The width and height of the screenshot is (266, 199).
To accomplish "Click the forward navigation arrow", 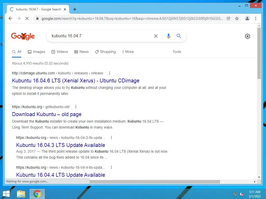I will tap(19, 18).
